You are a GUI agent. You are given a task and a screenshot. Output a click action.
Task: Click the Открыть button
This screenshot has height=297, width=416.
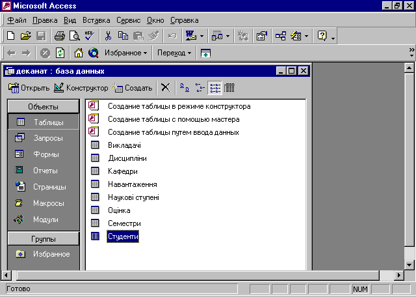(x=29, y=88)
